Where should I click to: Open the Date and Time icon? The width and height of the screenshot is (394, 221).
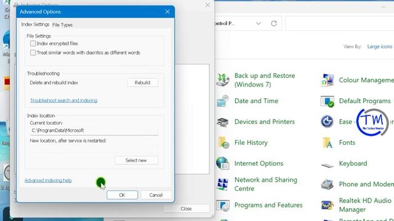pyautogui.click(x=223, y=101)
